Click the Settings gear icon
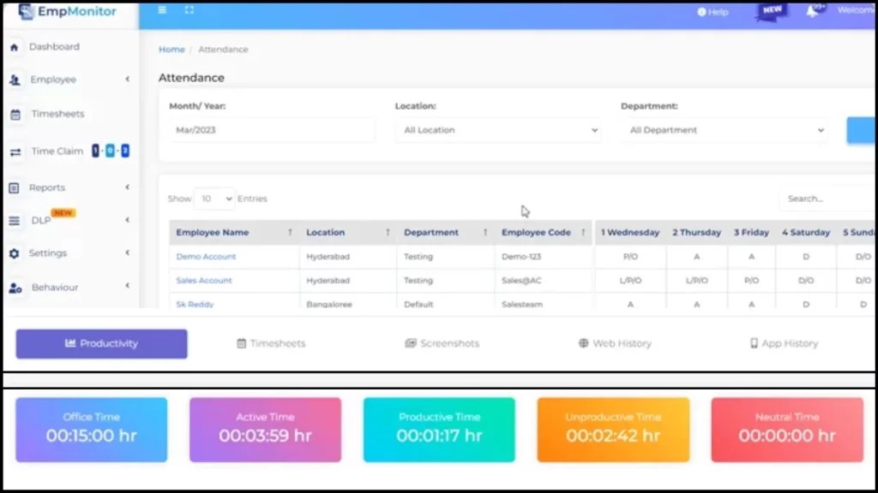This screenshot has height=493, width=878. (x=15, y=253)
